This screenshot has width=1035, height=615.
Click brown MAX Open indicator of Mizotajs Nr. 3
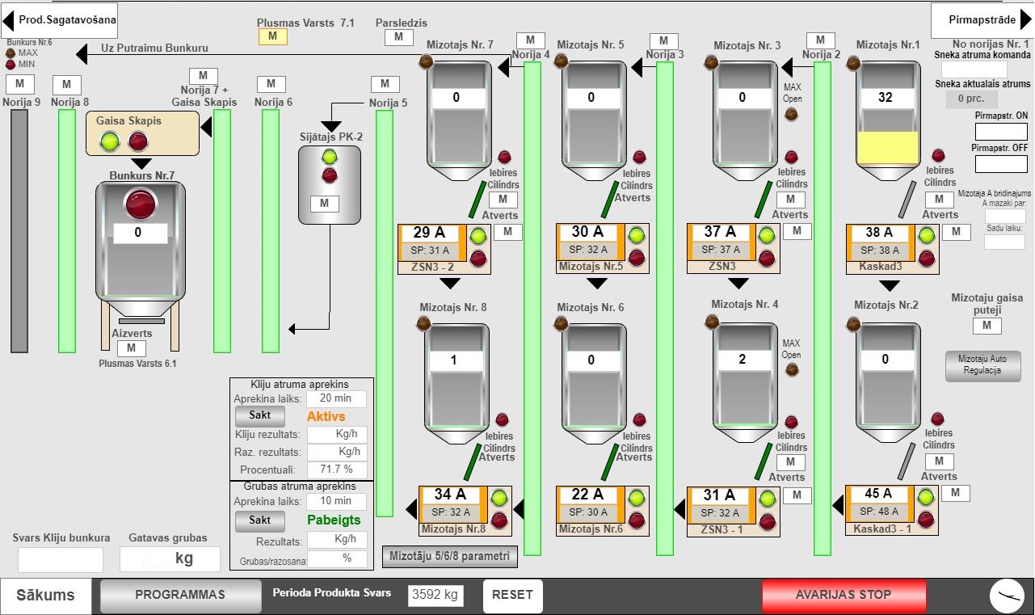792,114
